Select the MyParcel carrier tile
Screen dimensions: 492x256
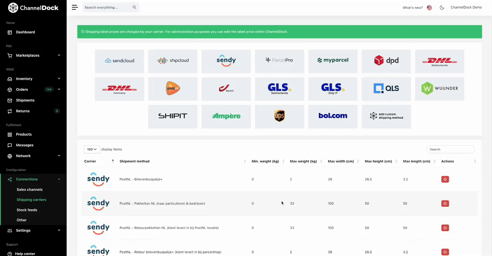pos(333,61)
